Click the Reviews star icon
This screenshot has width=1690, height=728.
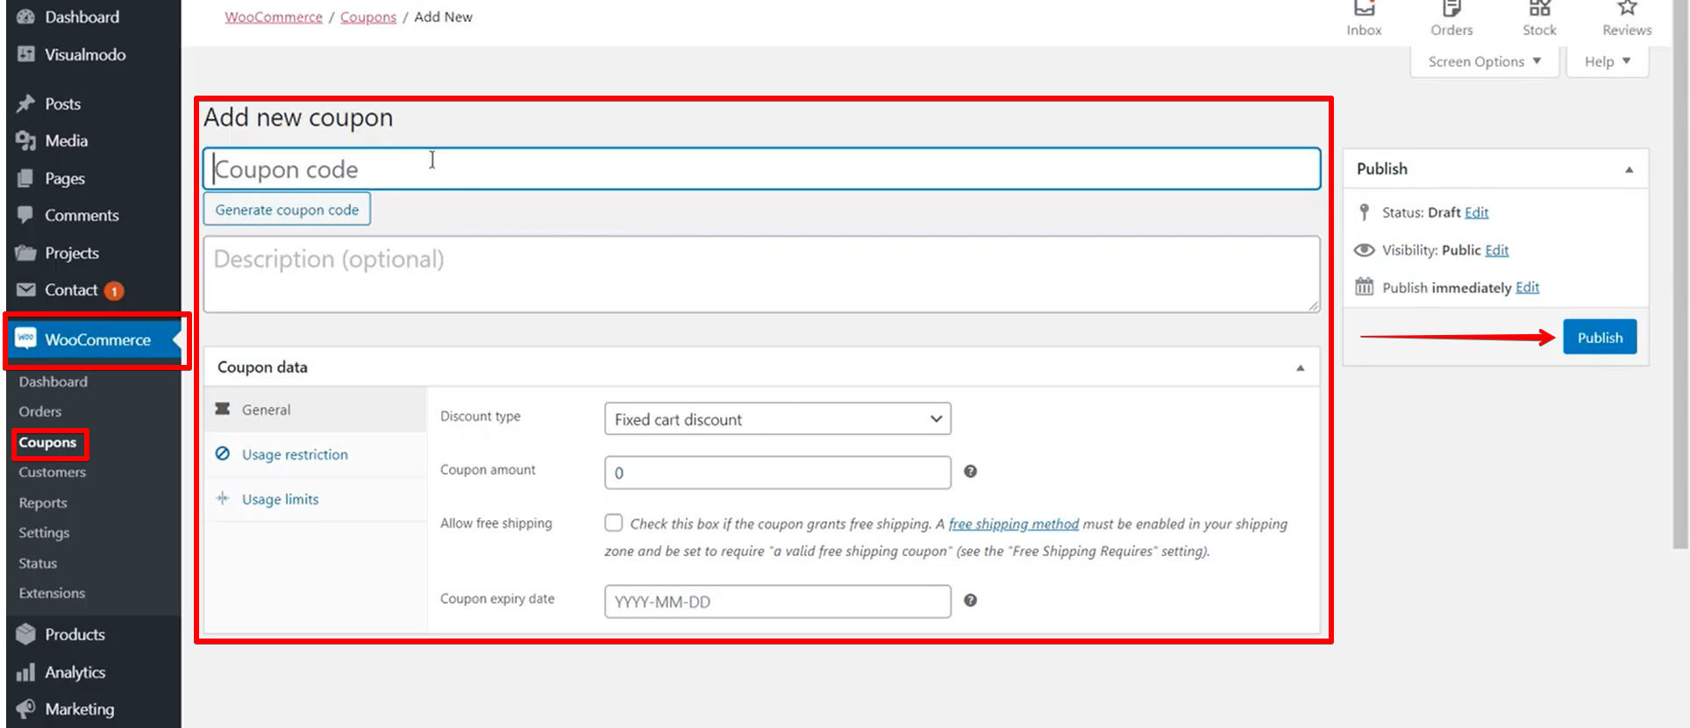point(1627,11)
